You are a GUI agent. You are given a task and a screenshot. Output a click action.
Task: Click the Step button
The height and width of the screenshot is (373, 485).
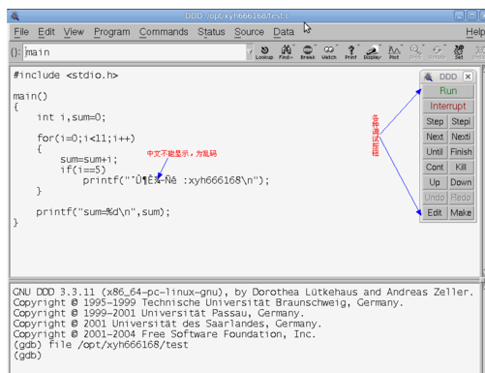(x=435, y=121)
